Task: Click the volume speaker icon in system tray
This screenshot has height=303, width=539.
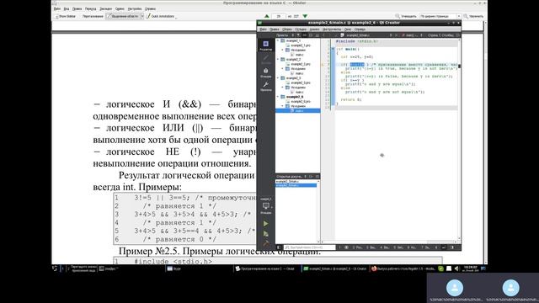Action: [x=456, y=268]
